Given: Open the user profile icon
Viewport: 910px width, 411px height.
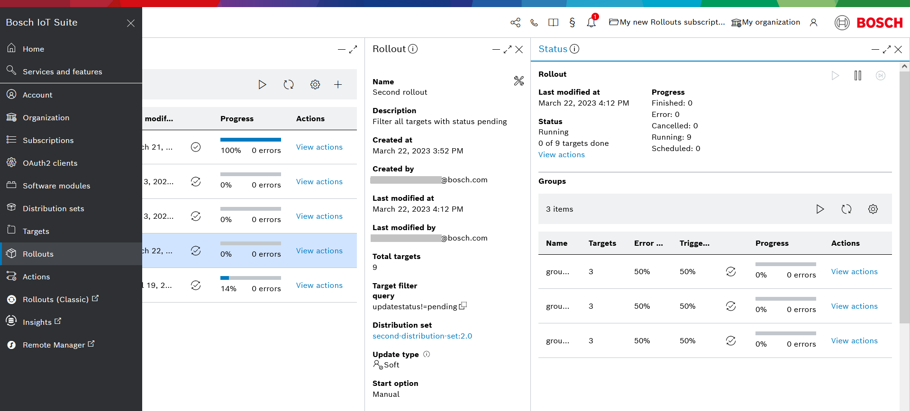Looking at the screenshot, I should pos(813,22).
